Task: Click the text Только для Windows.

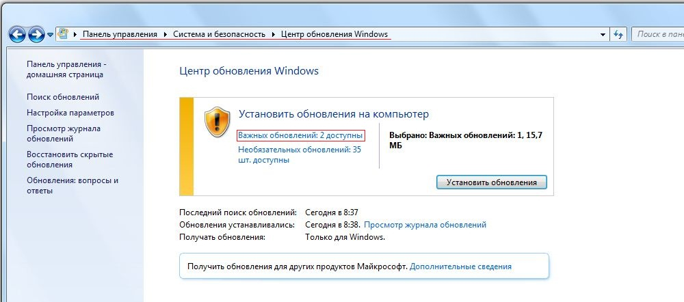Action: click(345, 238)
